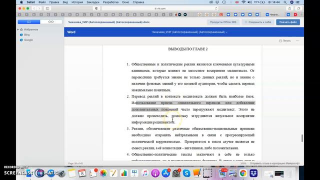The height and width of the screenshot is (180, 320).
Task: Click the Сохранить к себе button
Action: pyautogui.click(x=258, y=22)
